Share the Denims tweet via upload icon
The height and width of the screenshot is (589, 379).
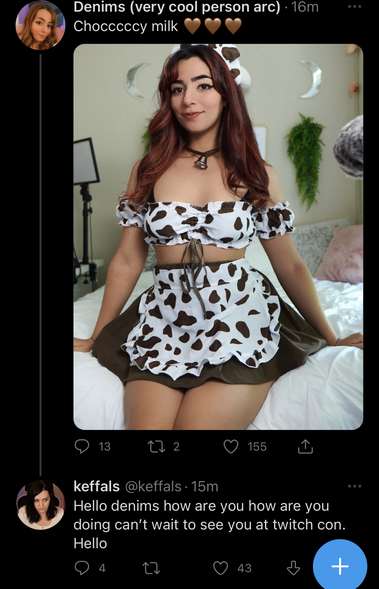[x=305, y=446]
